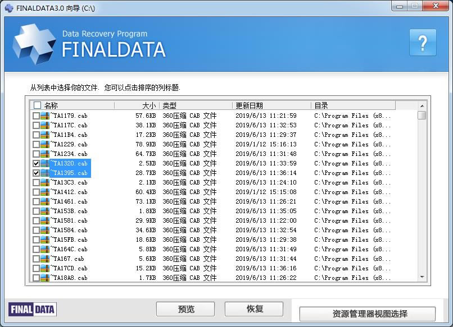Open help via the question mark icon
Viewport: 453px width, 327px height.
coord(423,43)
